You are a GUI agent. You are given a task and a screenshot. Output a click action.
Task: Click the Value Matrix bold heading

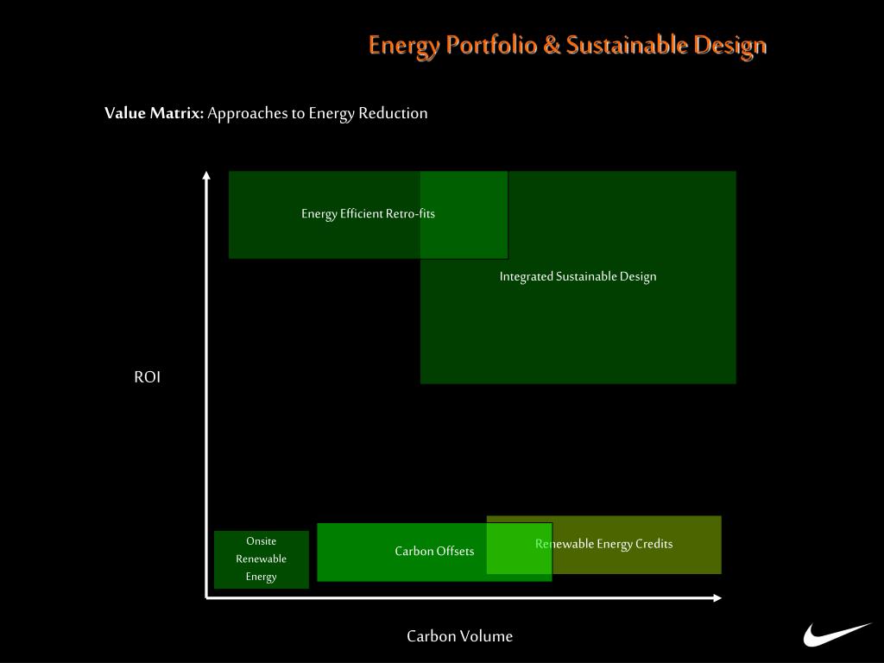(x=154, y=113)
